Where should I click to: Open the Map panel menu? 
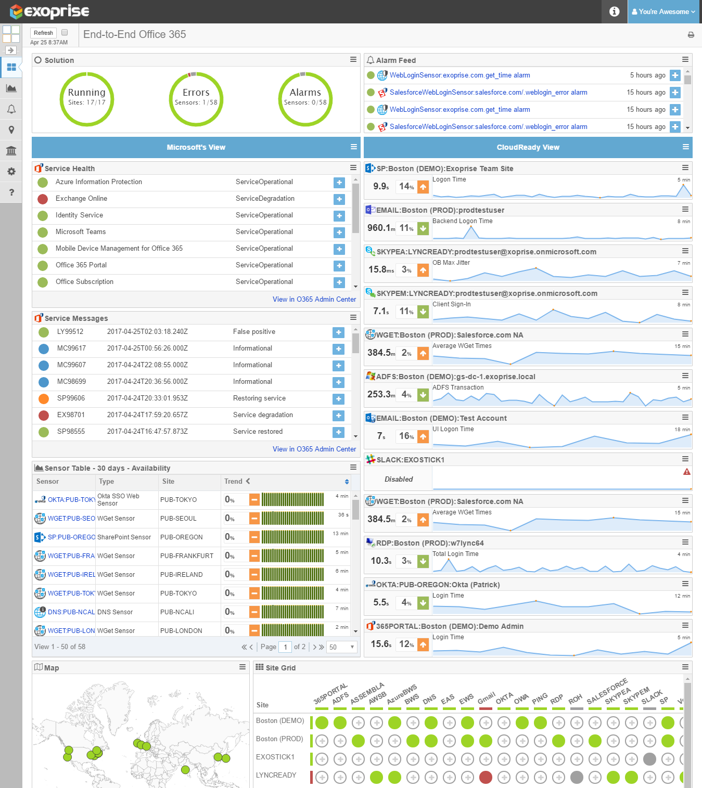coord(242,667)
